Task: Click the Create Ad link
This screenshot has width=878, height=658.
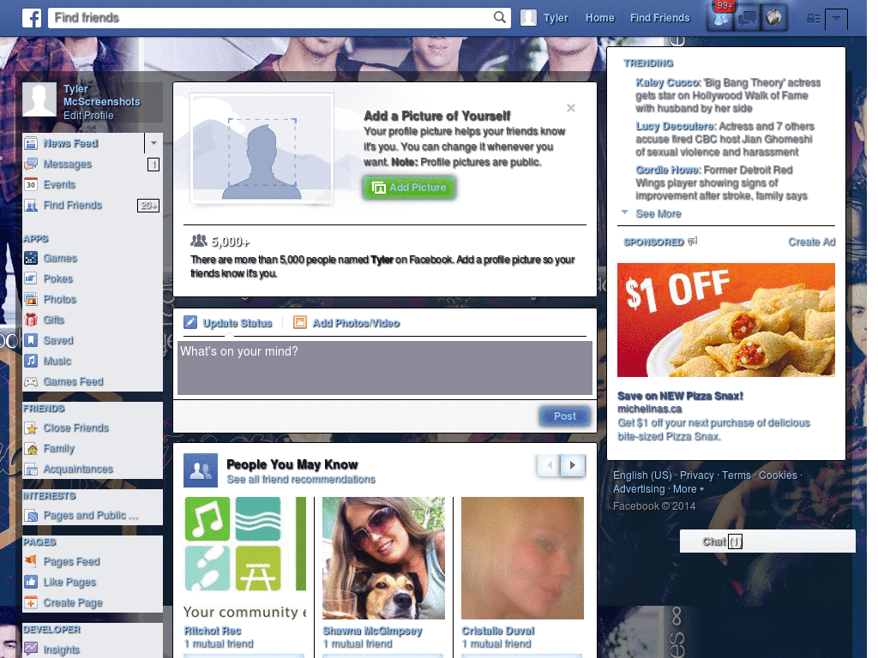Action: [x=811, y=242]
